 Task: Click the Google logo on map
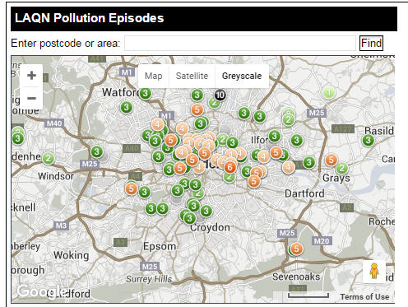(x=41, y=291)
